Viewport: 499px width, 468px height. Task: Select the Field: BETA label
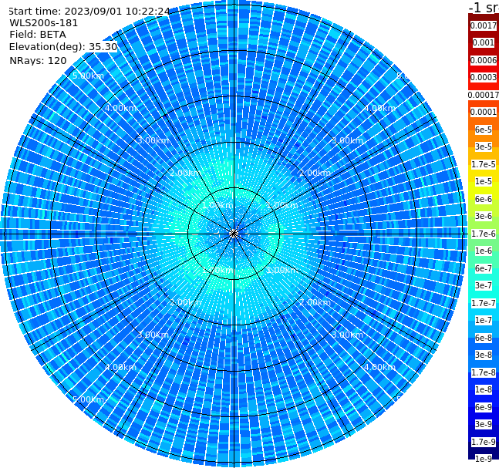click(38, 35)
